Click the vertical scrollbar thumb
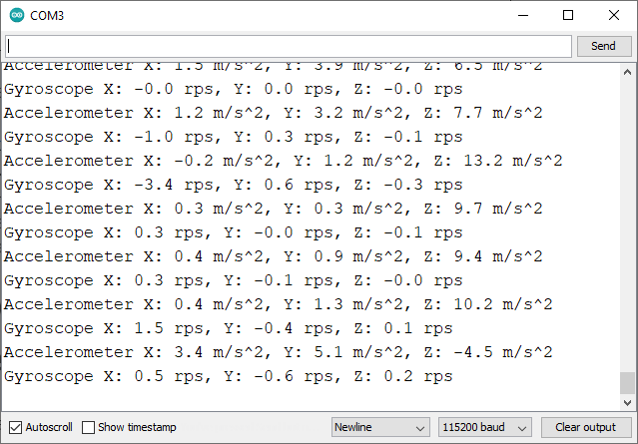Viewport: 638px width, 444px height. coord(626,384)
